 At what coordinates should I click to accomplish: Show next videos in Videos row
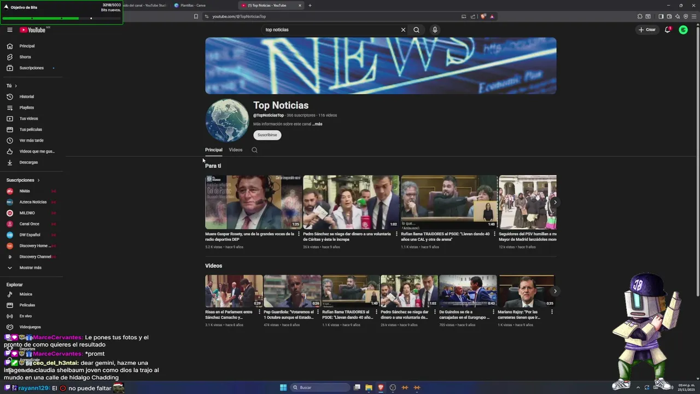(x=555, y=291)
